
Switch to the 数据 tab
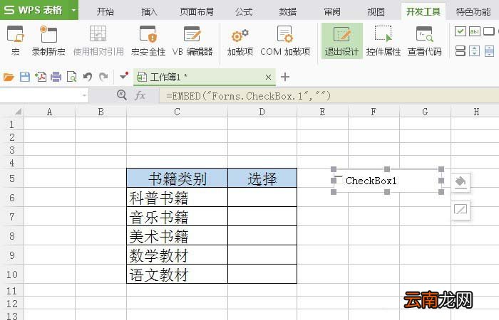tap(288, 12)
